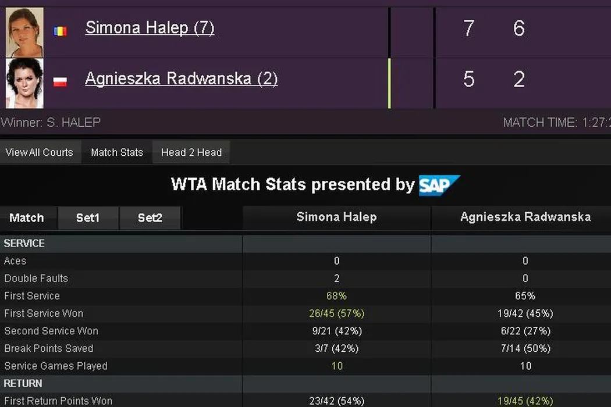Click the RETURN section header

coord(23,383)
